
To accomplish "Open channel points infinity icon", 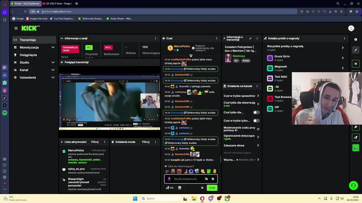I will click(x=170, y=188).
